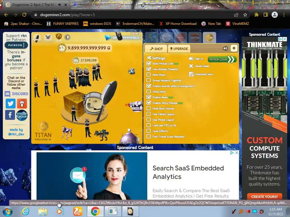
Task: Open the @rkn_dev developer link
Action: click(x=16, y=134)
